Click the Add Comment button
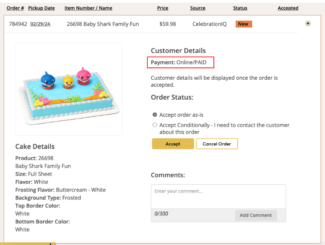 (256, 215)
